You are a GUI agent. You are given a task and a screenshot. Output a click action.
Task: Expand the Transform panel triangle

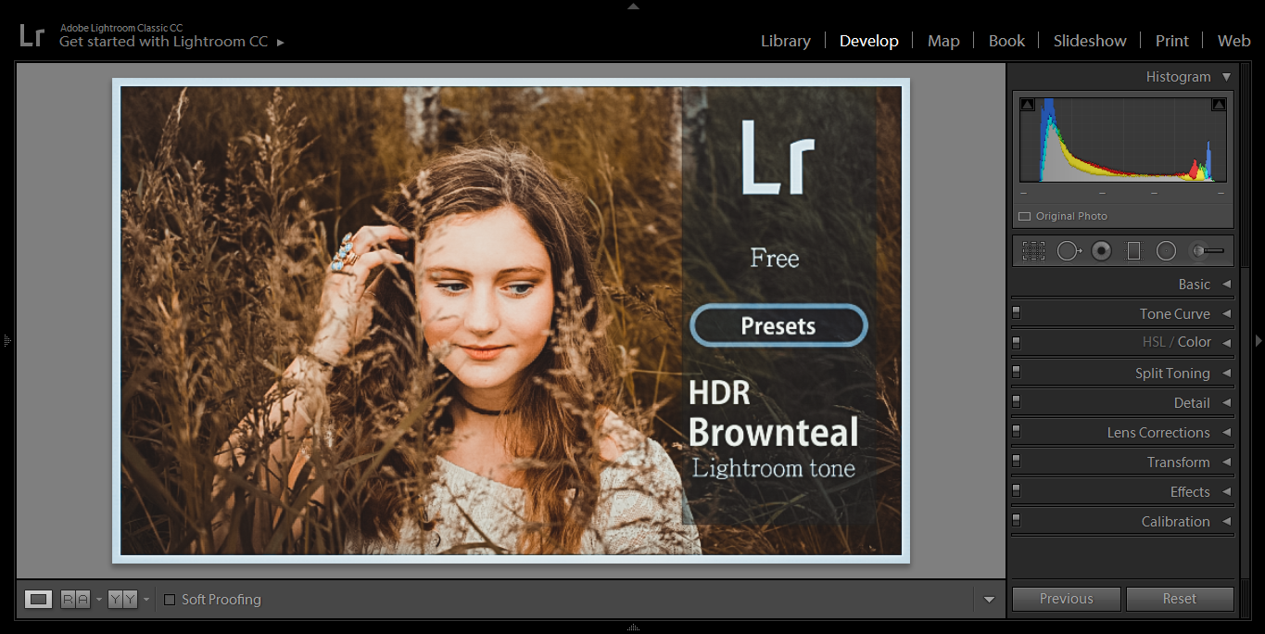pyautogui.click(x=1226, y=463)
